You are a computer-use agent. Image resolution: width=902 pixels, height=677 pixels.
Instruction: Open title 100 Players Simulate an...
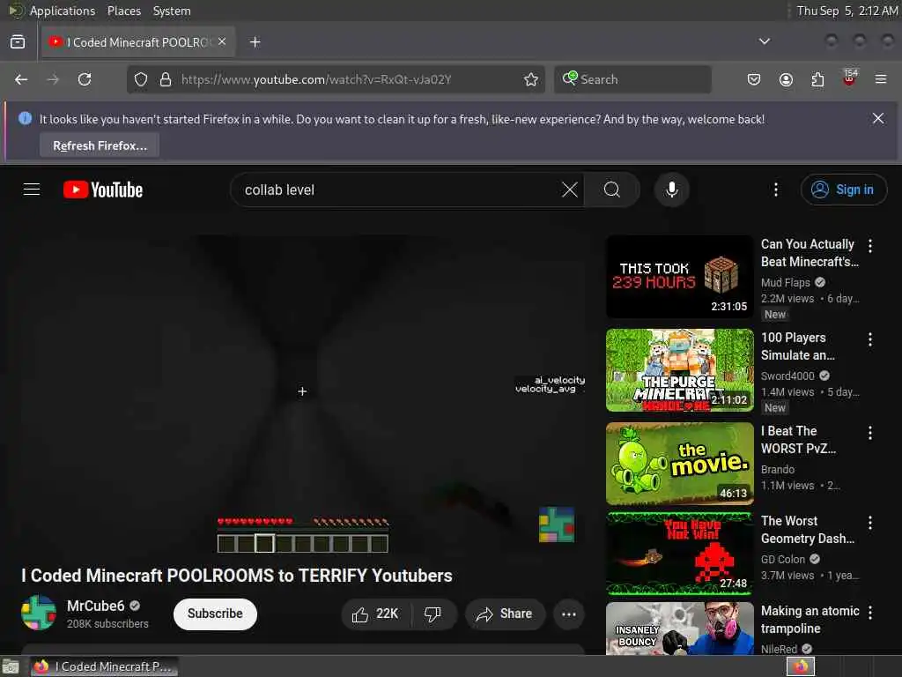point(797,346)
